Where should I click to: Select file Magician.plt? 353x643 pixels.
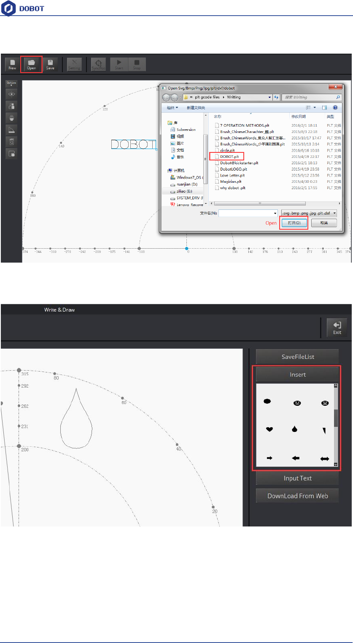[228, 182]
